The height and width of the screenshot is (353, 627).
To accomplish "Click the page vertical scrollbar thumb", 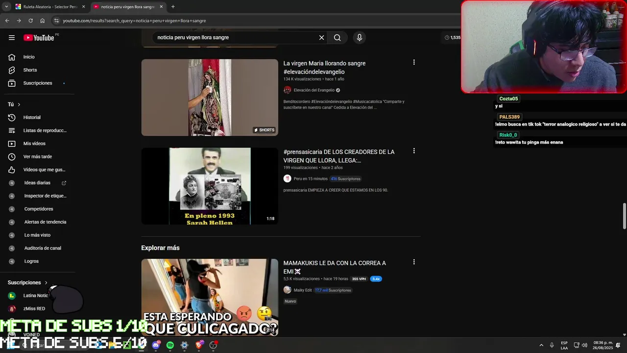I will pyautogui.click(x=624, y=216).
